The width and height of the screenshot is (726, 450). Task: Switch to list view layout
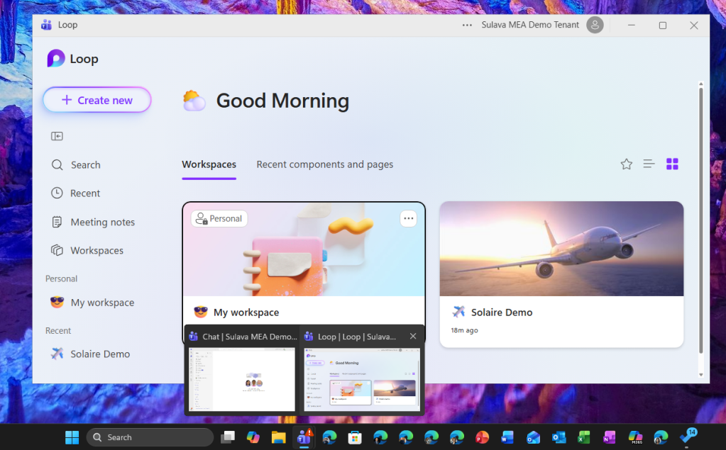(649, 164)
